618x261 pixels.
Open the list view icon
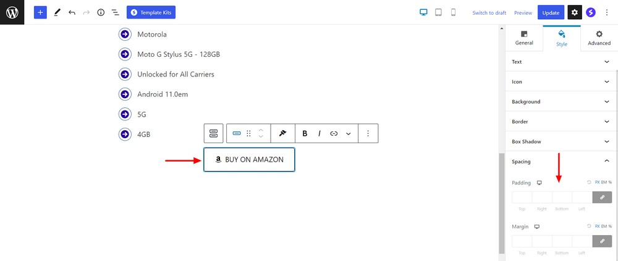tap(115, 12)
